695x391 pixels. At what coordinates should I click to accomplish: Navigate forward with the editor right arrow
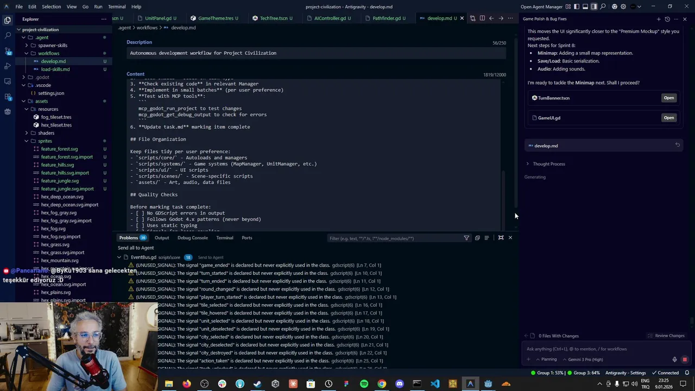click(501, 18)
